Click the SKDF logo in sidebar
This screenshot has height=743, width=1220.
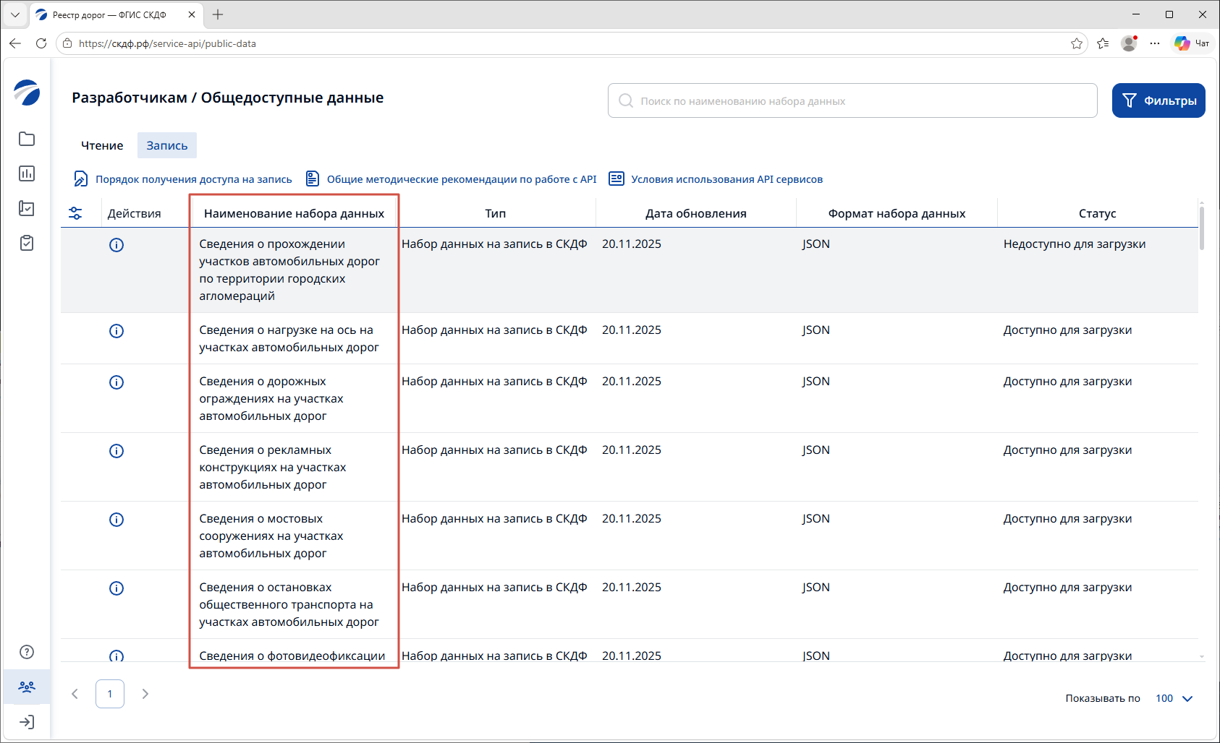click(27, 93)
